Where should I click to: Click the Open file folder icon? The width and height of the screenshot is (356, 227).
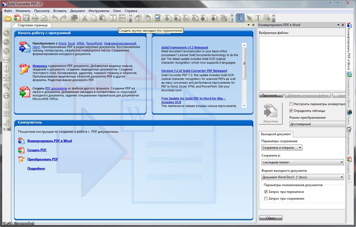8,18
